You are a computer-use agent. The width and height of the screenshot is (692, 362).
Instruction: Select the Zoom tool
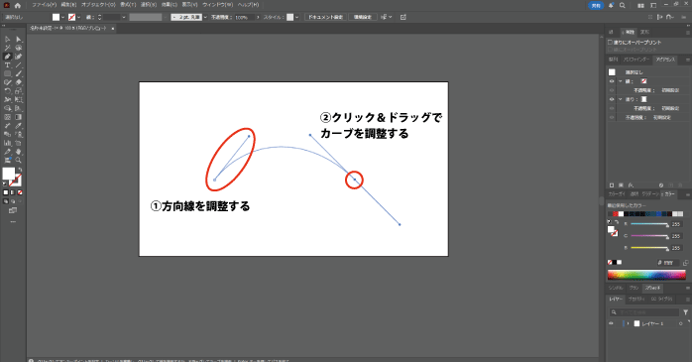click(19, 161)
